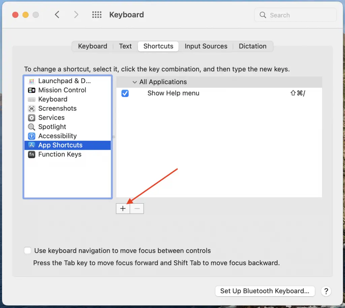
Task: Open help with question mark button
Action: click(326, 291)
